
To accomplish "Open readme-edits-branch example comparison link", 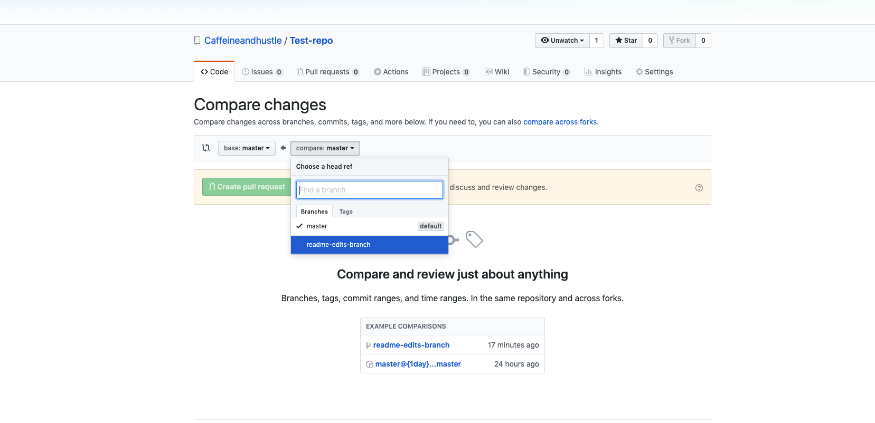I will 411,345.
